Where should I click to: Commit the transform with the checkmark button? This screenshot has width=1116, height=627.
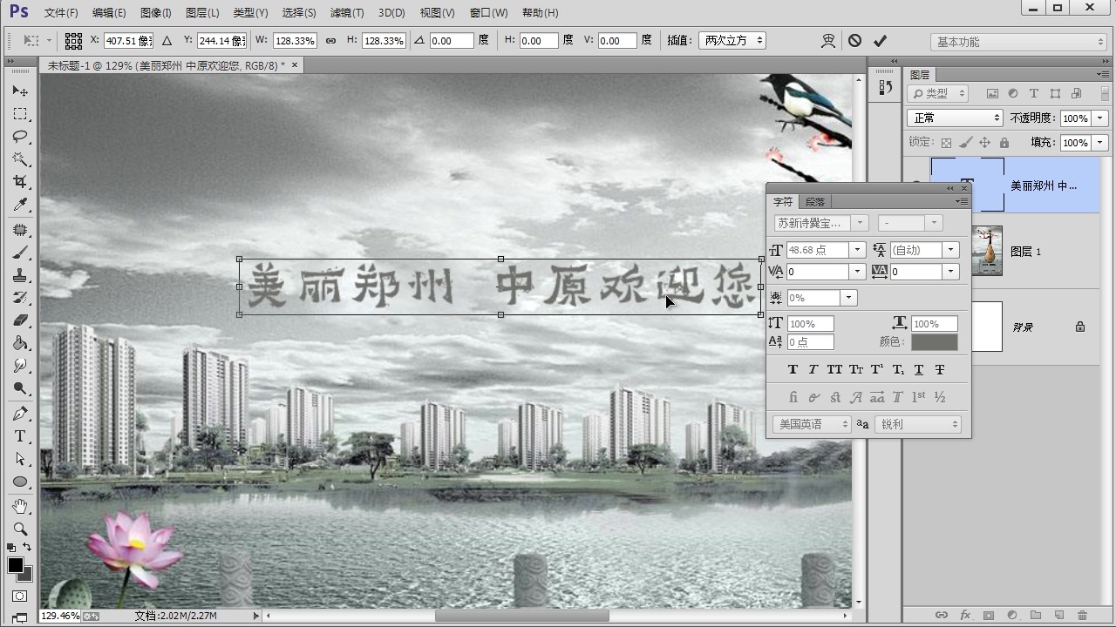coord(881,40)
